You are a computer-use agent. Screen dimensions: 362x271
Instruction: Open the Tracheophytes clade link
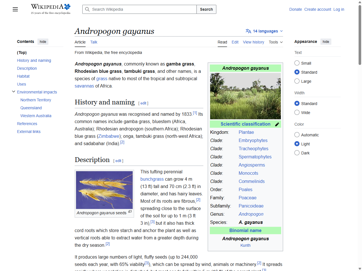(253, 148)
